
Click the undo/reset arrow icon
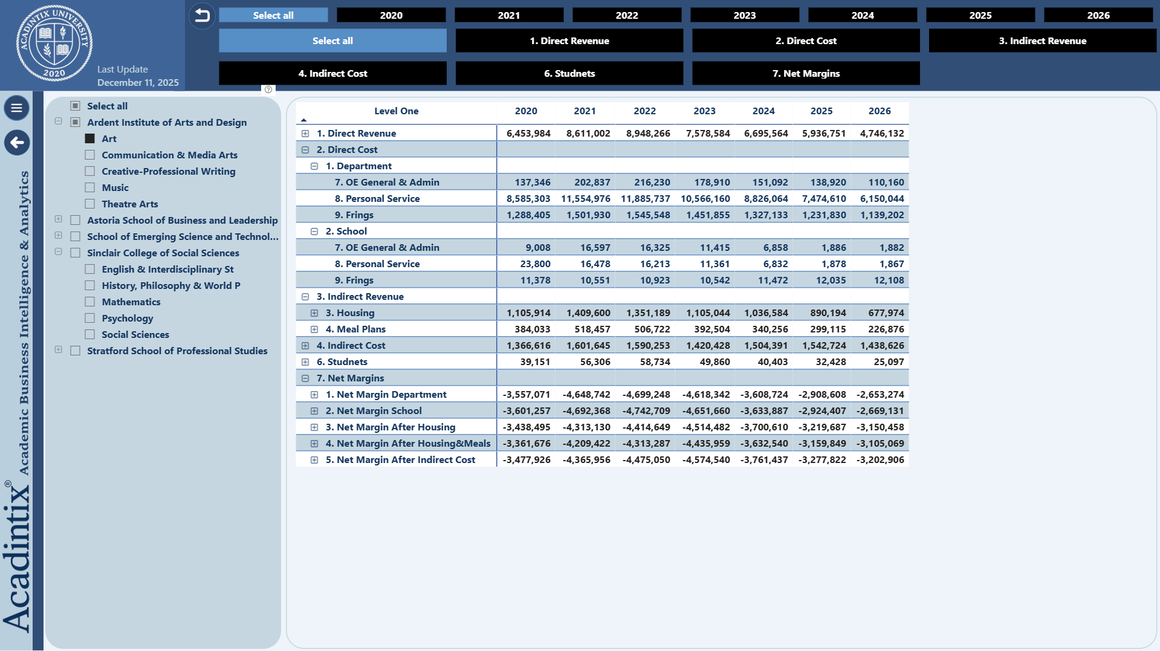point(202,16)
